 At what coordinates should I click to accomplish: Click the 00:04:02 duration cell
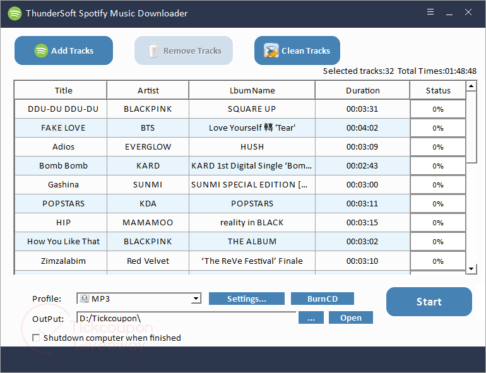tap(362, 127)
